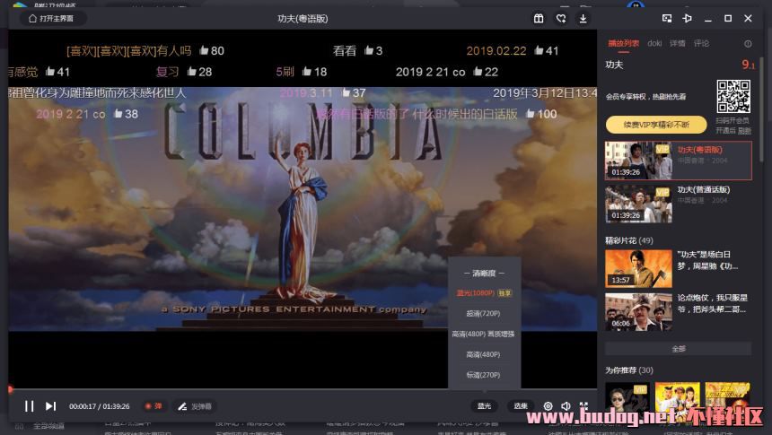Viewport: 772px width, 435px height.
Task: Click the 为你推荐 (30) heading
Action: pos(629,370)
